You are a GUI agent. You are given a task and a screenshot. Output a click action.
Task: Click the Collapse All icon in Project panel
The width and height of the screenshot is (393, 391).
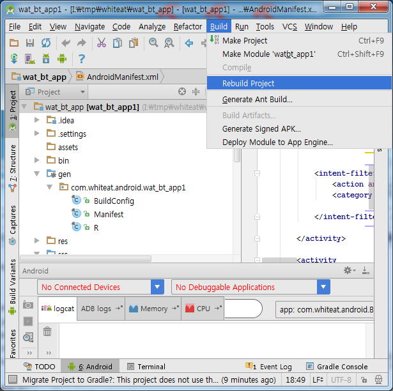click(x=196, y=91)
